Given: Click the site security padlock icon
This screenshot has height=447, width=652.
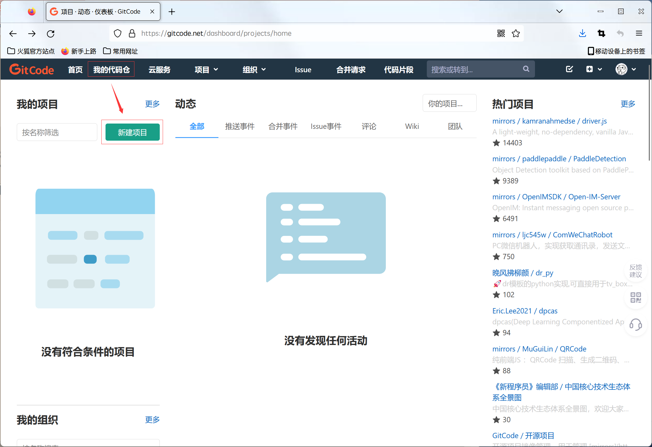Looking at the screenshot, I should click(x=132, y=34).
